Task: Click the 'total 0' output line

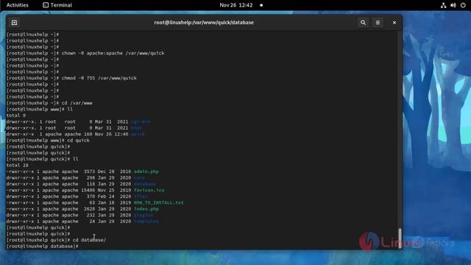Action: [x=16, y=116]
